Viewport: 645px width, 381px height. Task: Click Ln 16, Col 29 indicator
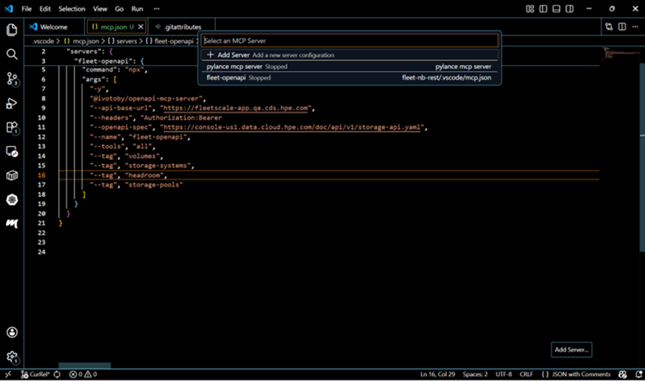tap(437, 374)
